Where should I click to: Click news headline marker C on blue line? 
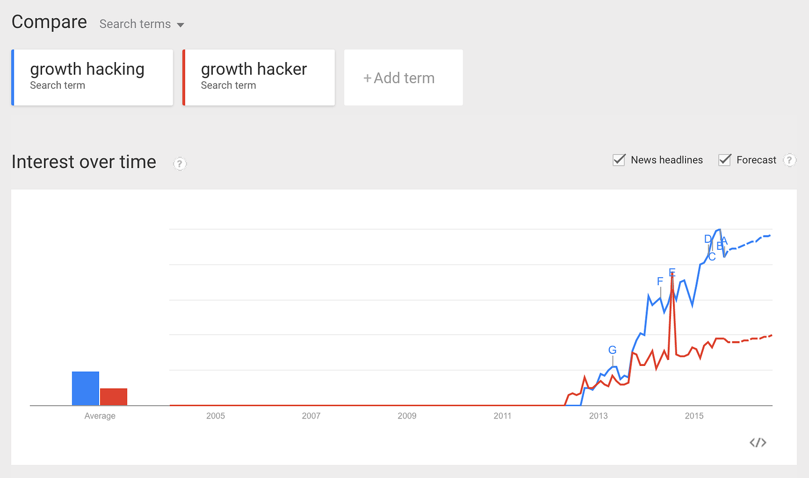[712, 257]
